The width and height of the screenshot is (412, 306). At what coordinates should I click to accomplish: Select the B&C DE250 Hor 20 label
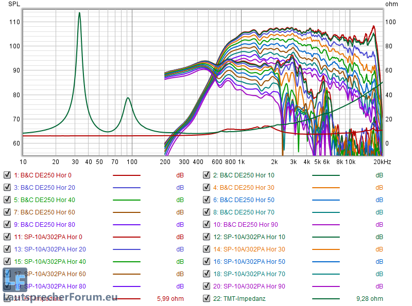pyautogui.click(x=44, y=188)
